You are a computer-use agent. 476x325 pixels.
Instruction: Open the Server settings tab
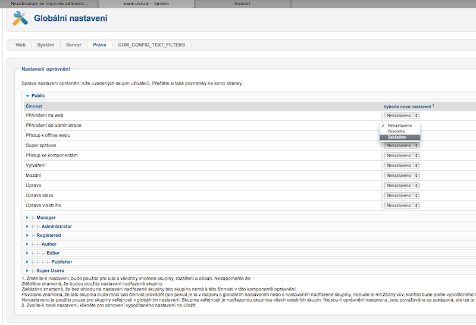point(73,45)
